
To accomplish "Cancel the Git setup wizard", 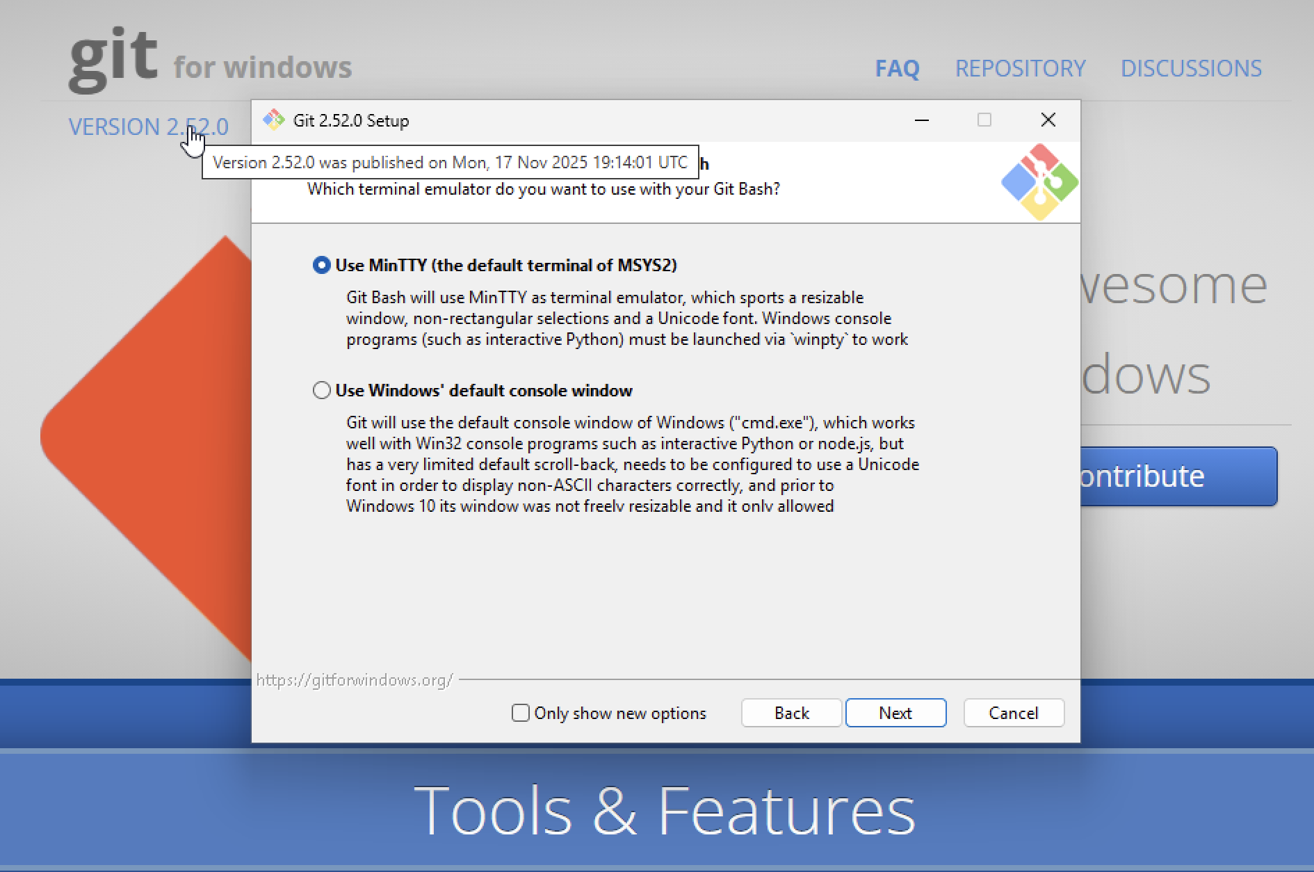I will point(1014,713).
